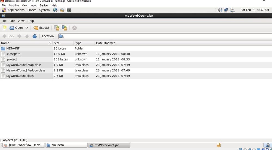
Task: Click the archive manager window title icon
Action: point(3,16)
